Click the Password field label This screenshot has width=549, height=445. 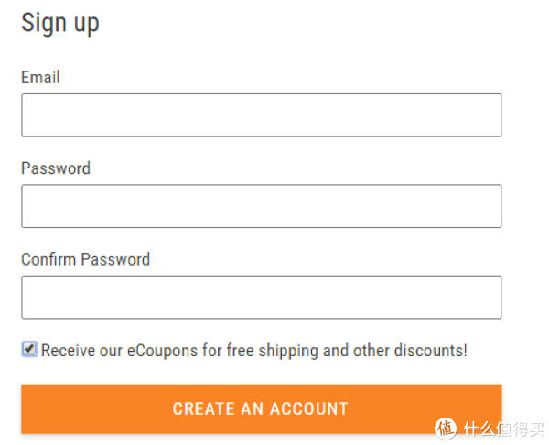point(56,168)
